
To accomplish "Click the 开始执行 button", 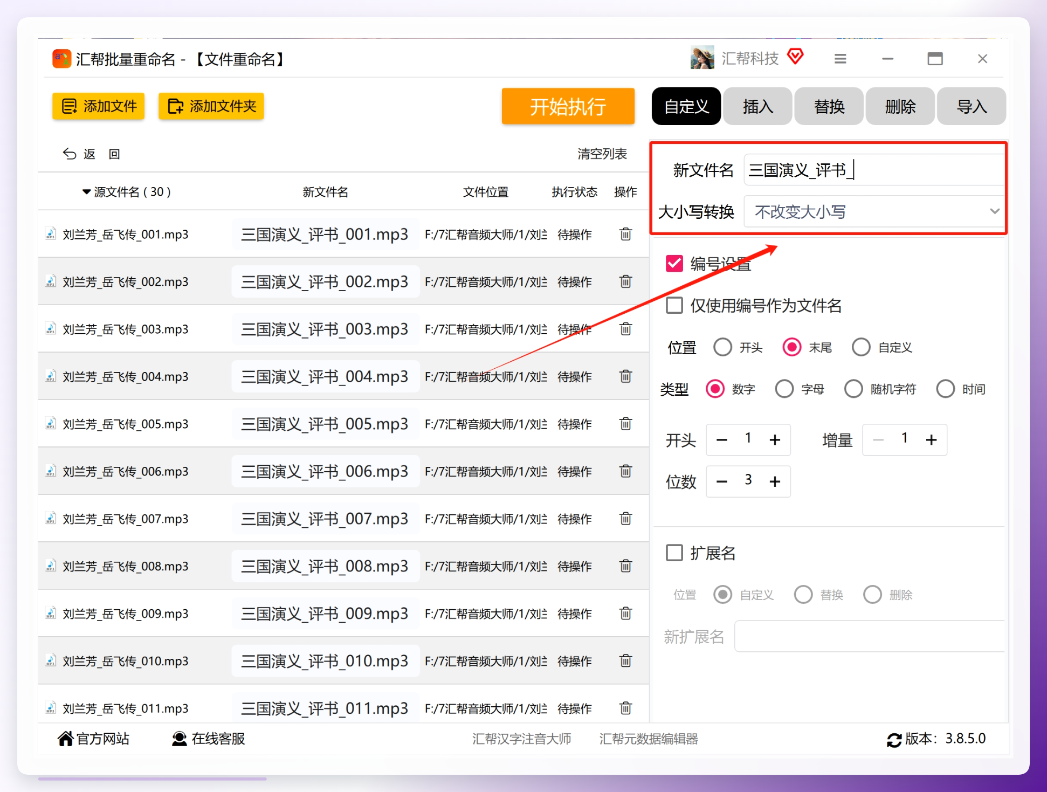I will 568,106.
